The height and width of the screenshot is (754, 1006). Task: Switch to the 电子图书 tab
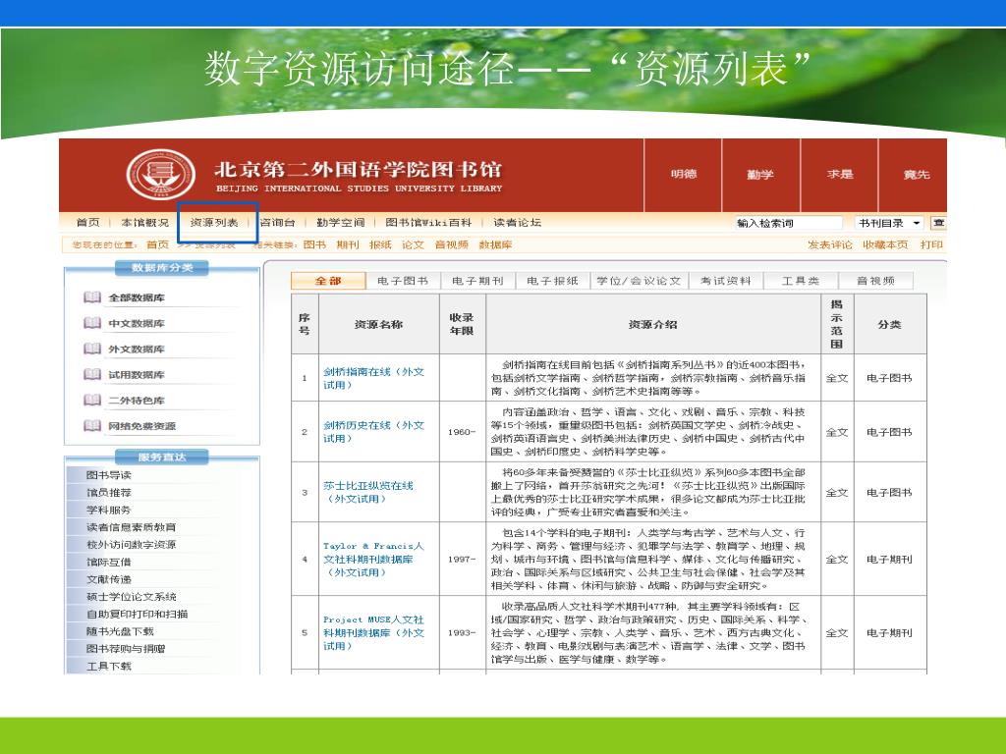(x=403, y=281)
